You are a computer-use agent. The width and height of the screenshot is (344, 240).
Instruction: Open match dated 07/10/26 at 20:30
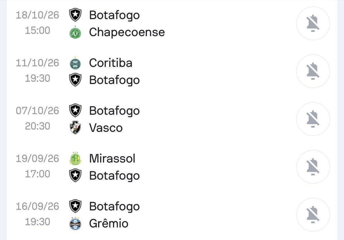pyautogui.click(x=172, y=119)
